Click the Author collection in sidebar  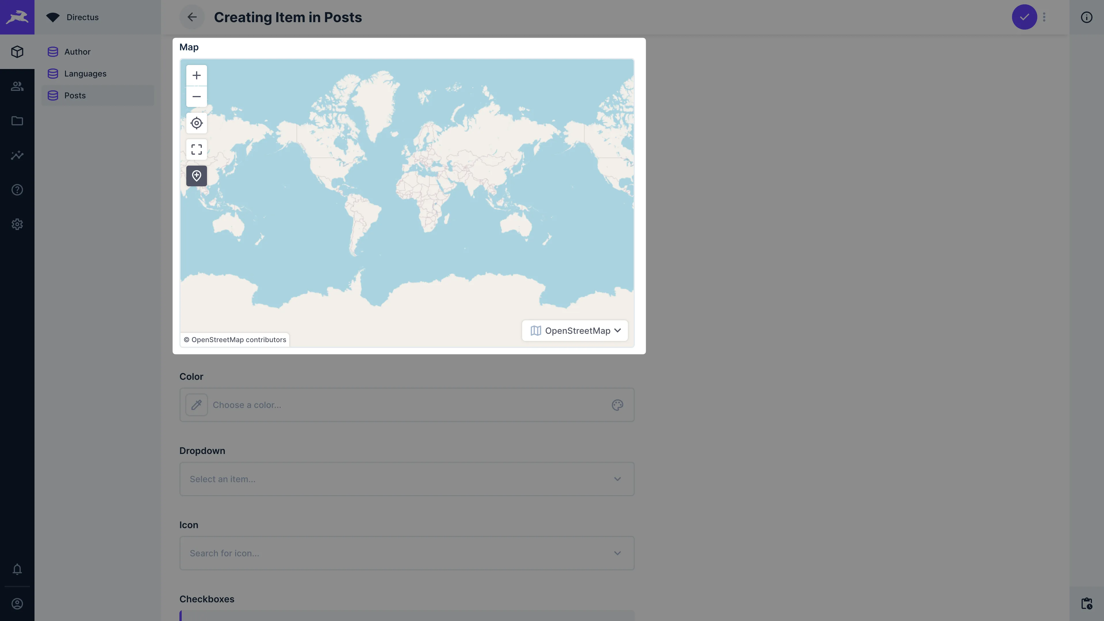[x=76, y=51]
